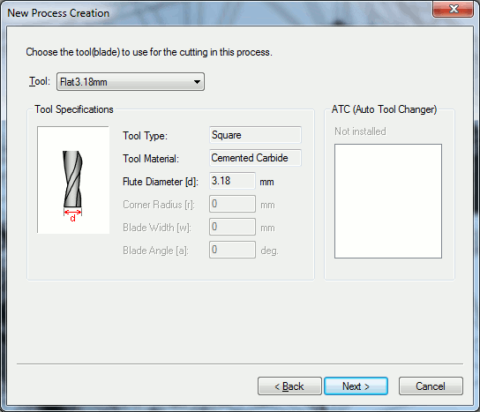480x412 pixels.
Task: Click the Next > button
Action: [x=356, y=386]
